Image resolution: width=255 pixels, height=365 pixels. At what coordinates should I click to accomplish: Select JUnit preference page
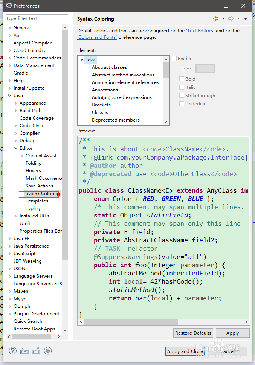[25, 224]
